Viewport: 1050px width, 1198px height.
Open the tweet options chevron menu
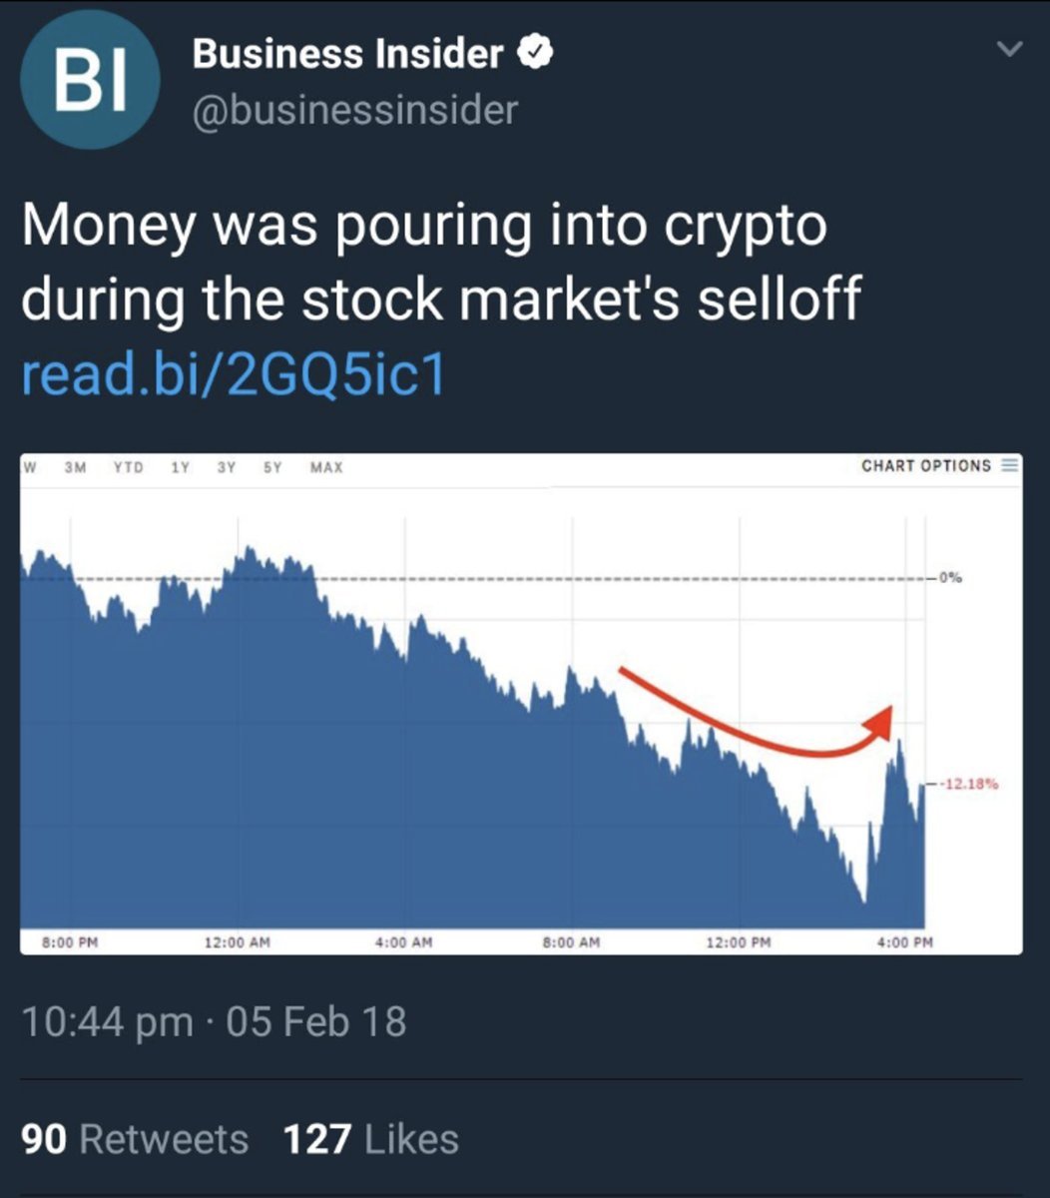tap(1010, 49)
